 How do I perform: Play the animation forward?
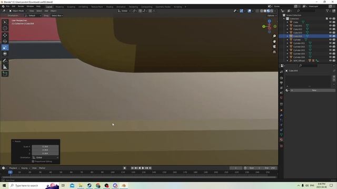click(x=143, y=168)
